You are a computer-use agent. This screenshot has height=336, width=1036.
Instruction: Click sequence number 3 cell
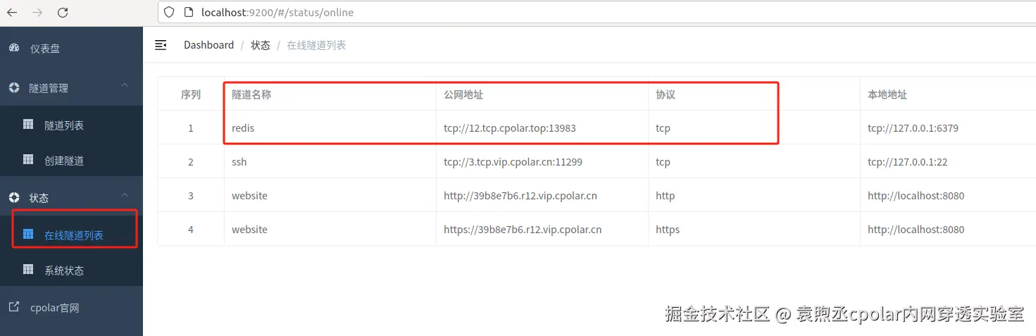191,196
